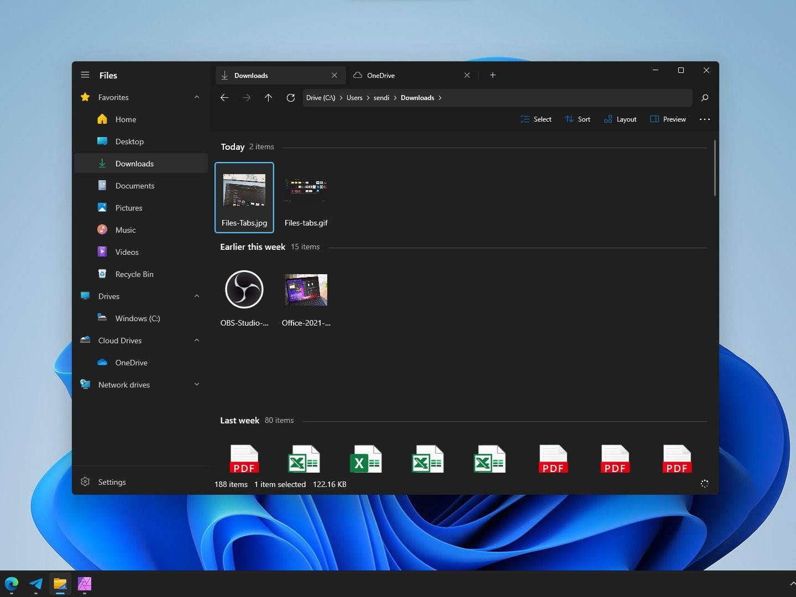The image size is (796, 597).
Task: Collapse the Cloud Drives section
Action: (197, 341)
